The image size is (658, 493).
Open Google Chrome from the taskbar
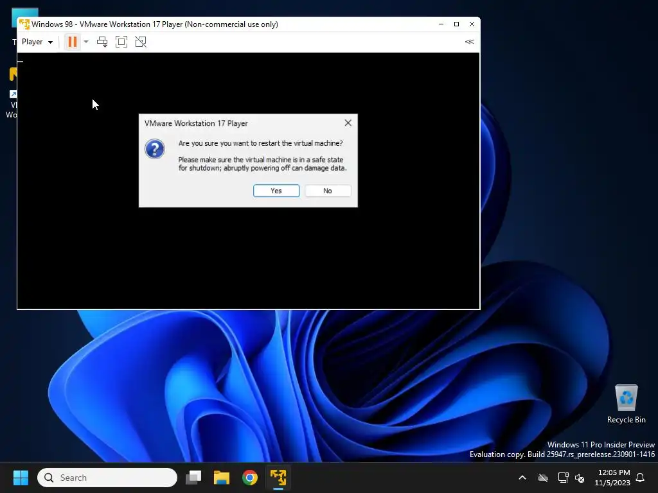tap(250, 478)
